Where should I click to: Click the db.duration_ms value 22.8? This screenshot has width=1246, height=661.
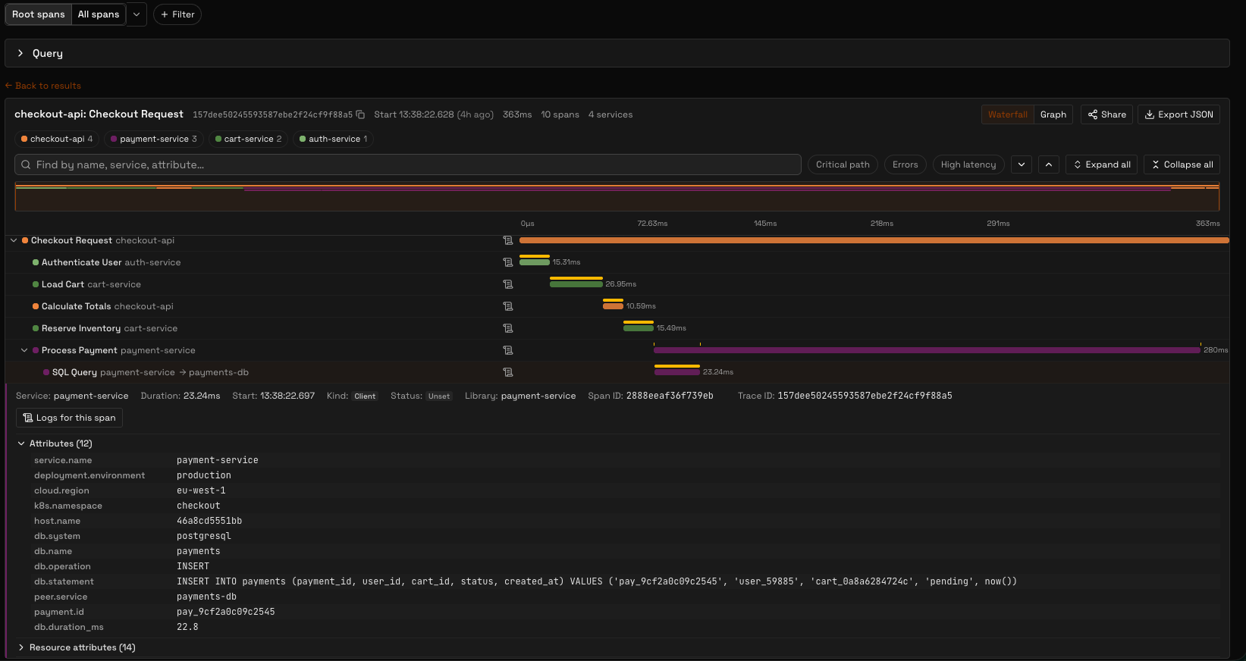[x=187, y=627]
